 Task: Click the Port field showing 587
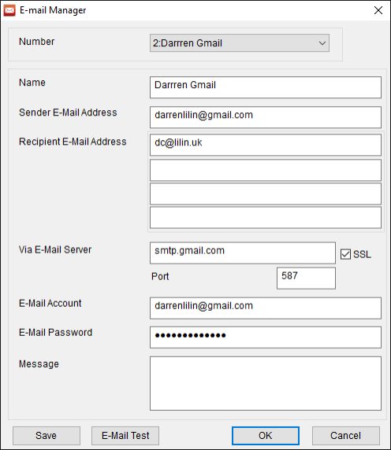tap(306, 278)
